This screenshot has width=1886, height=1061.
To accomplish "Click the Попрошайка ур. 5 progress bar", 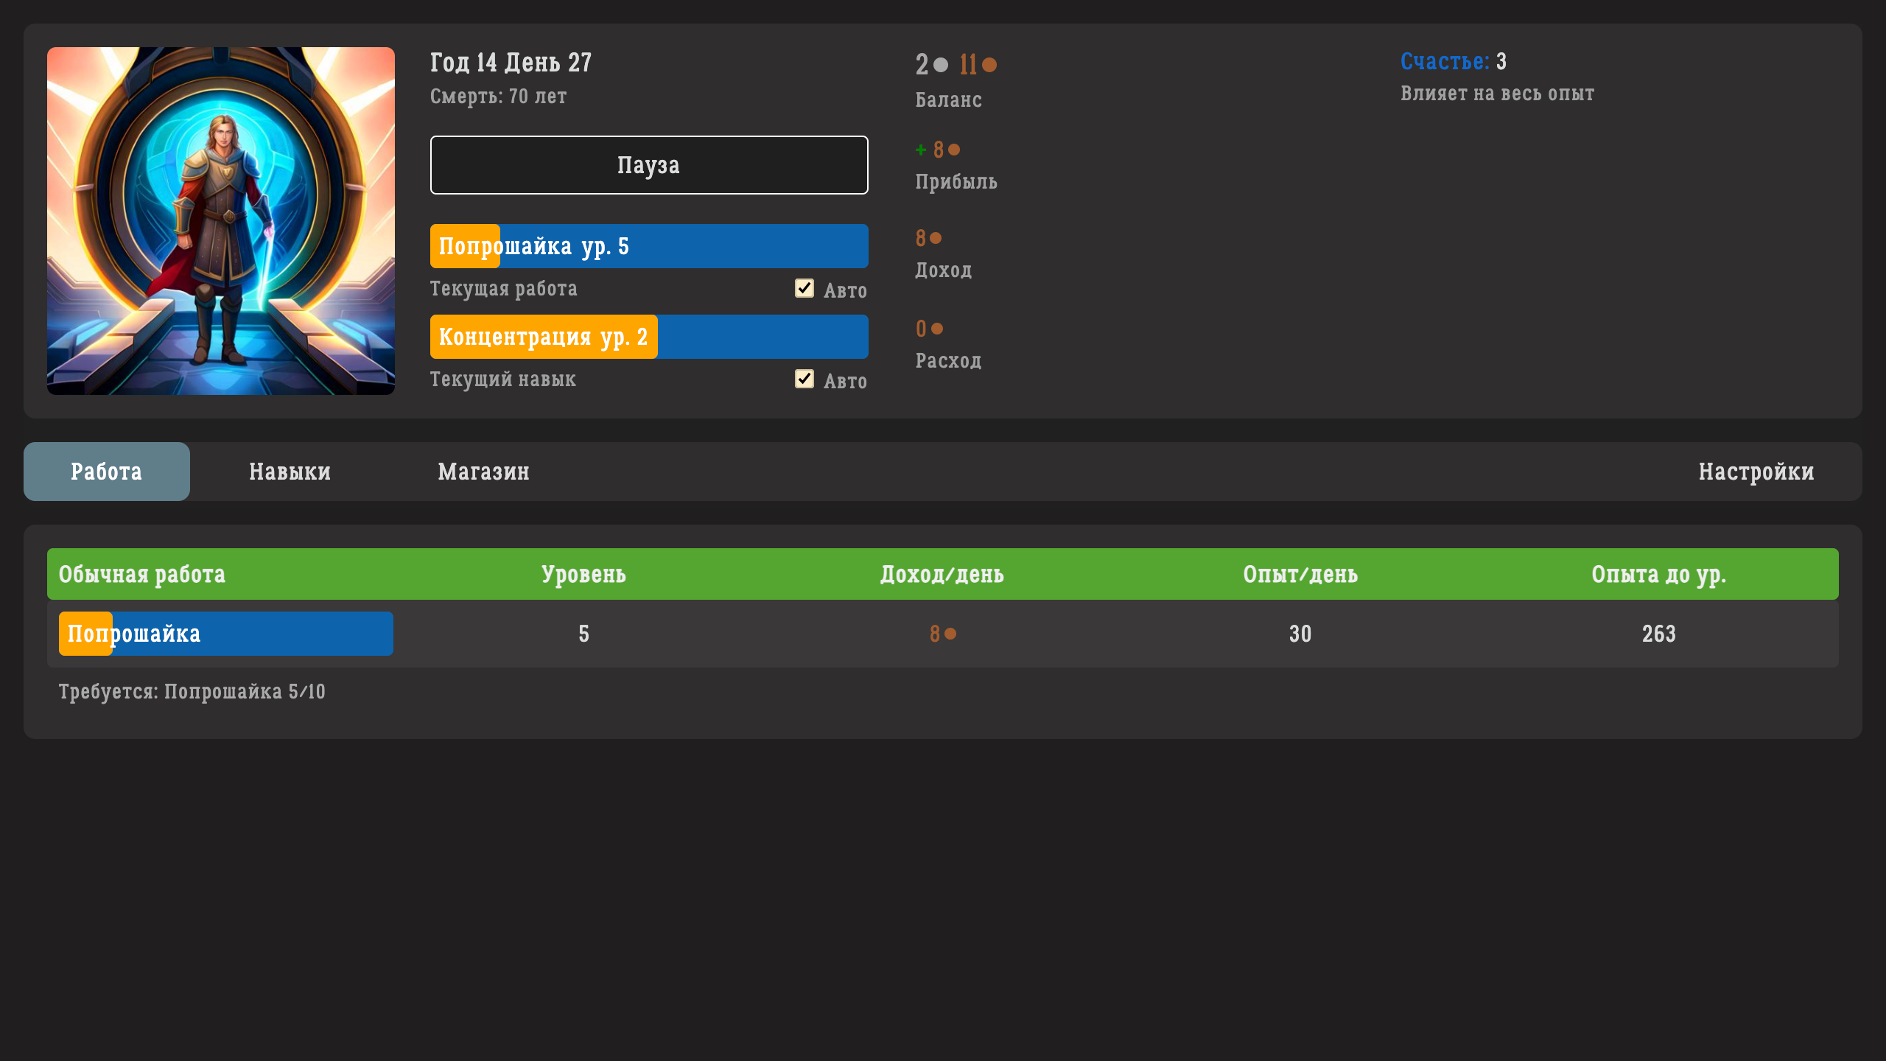I will (648, 245).
